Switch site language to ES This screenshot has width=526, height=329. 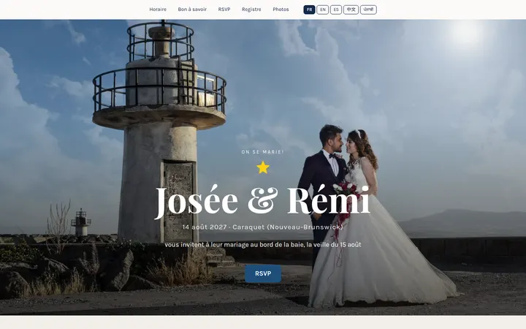tap(336, 10)
